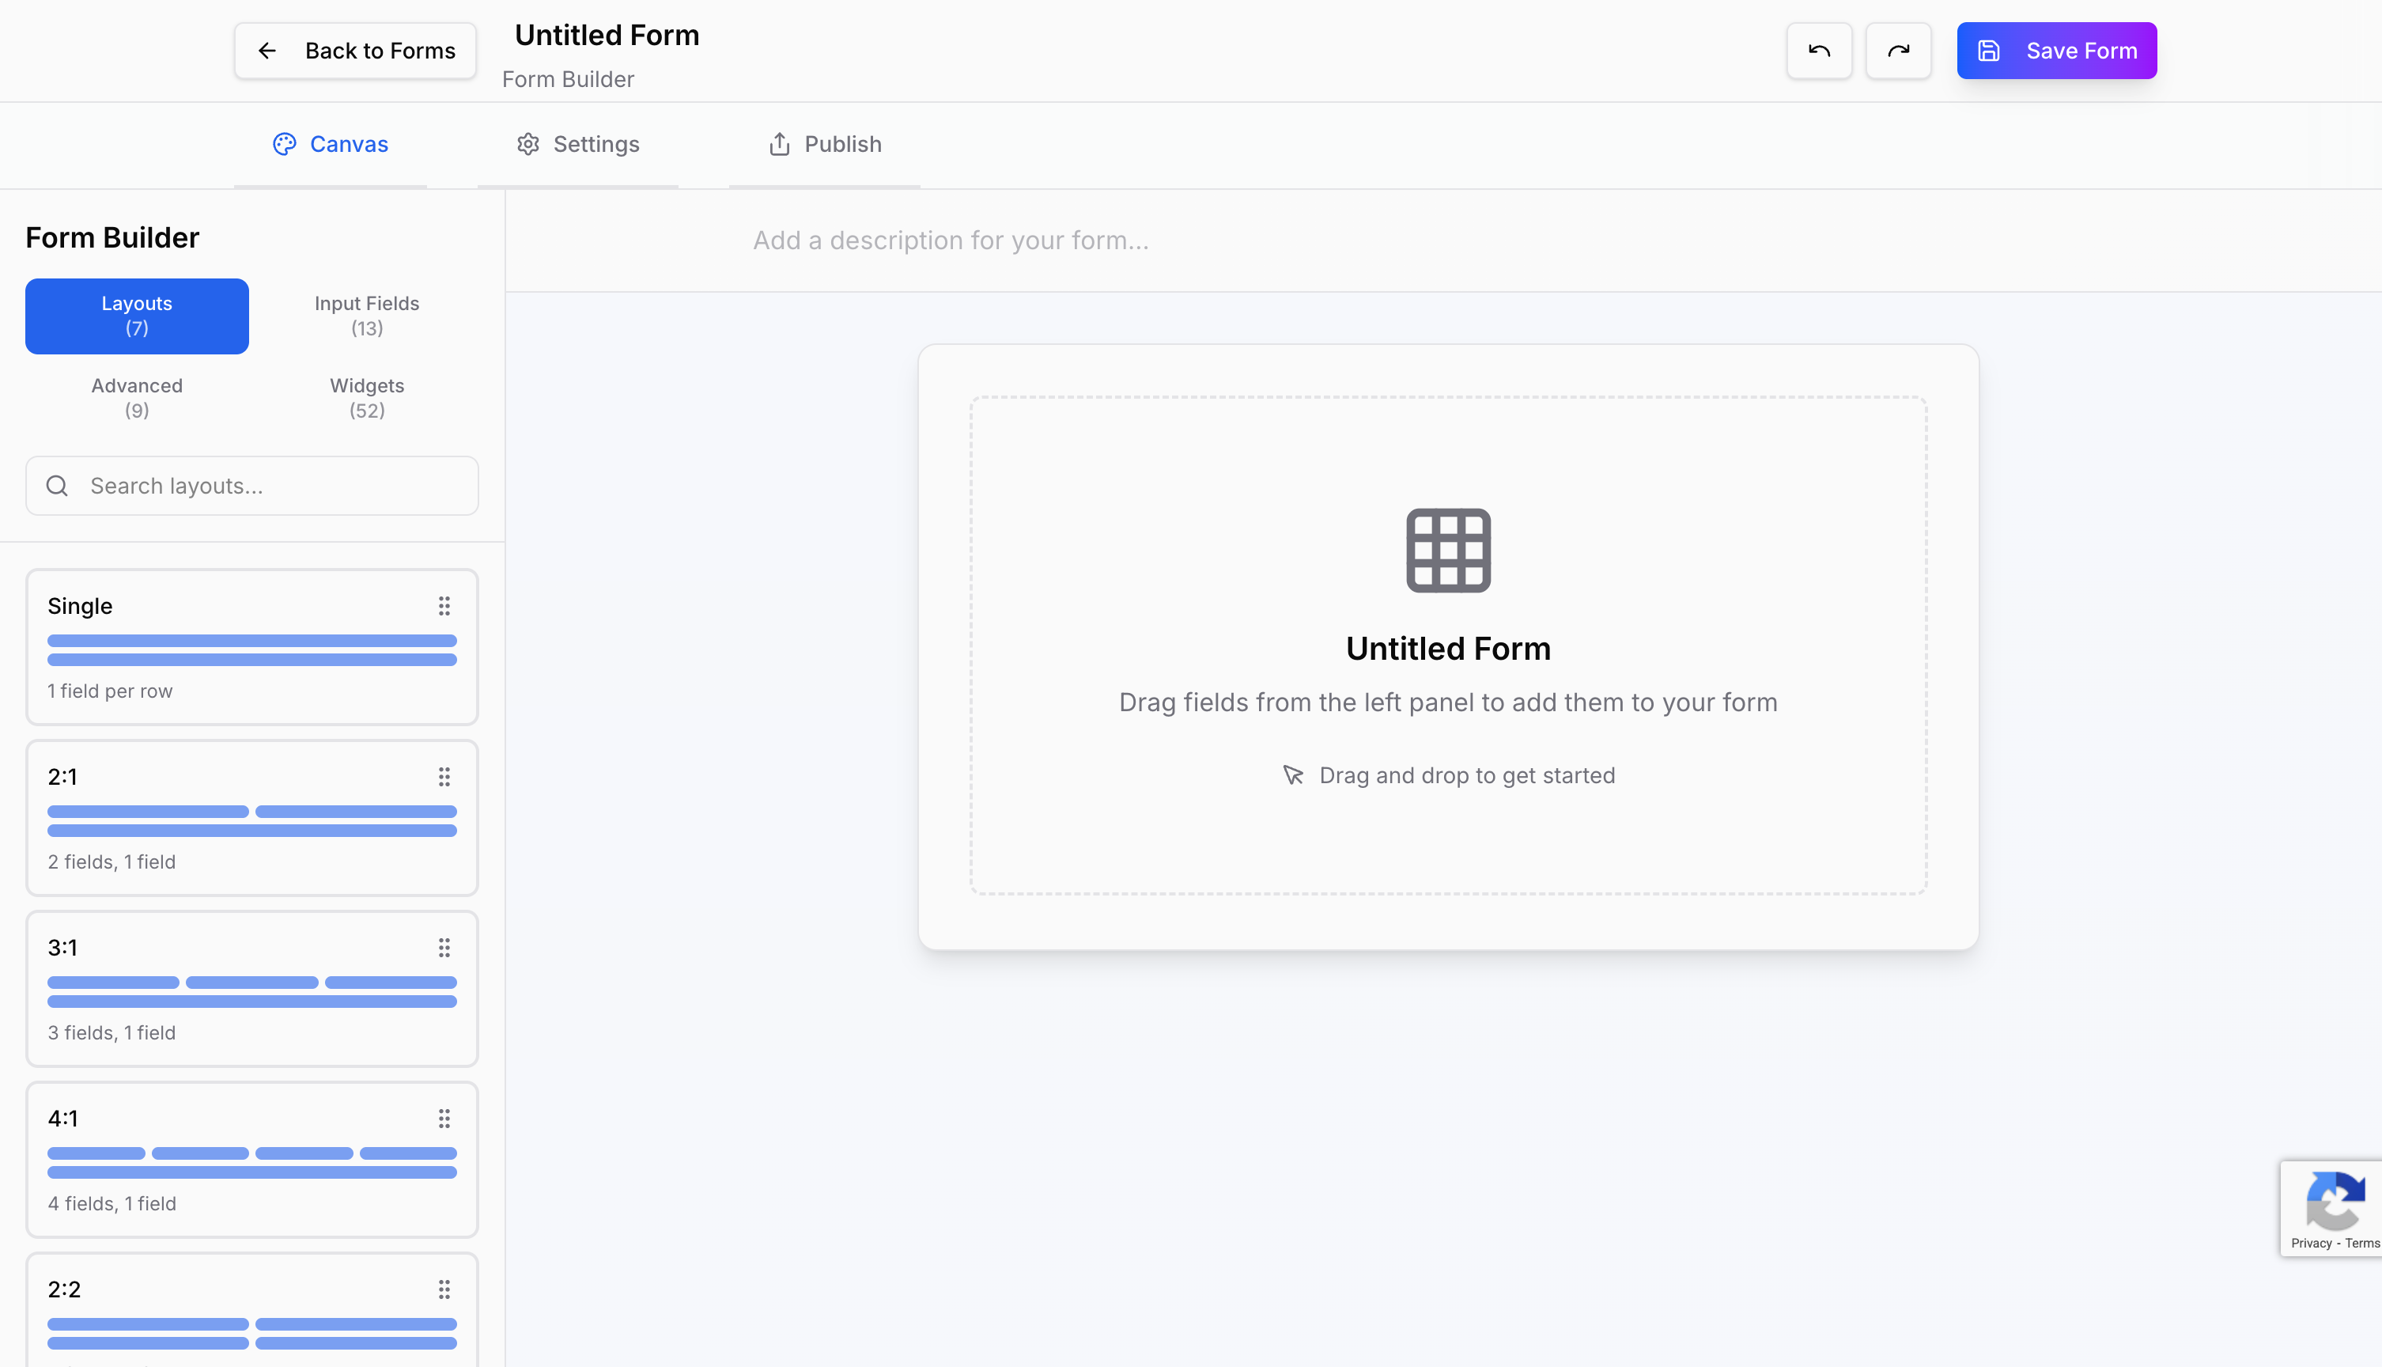Viewport: 2382px width, 1367px height.
Task: Select the Input Fields category
Action: point(366,316)
